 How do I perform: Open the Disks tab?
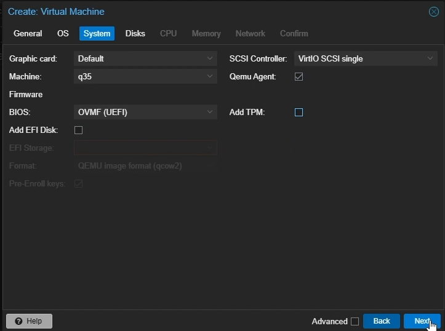(x=135, y=33)
